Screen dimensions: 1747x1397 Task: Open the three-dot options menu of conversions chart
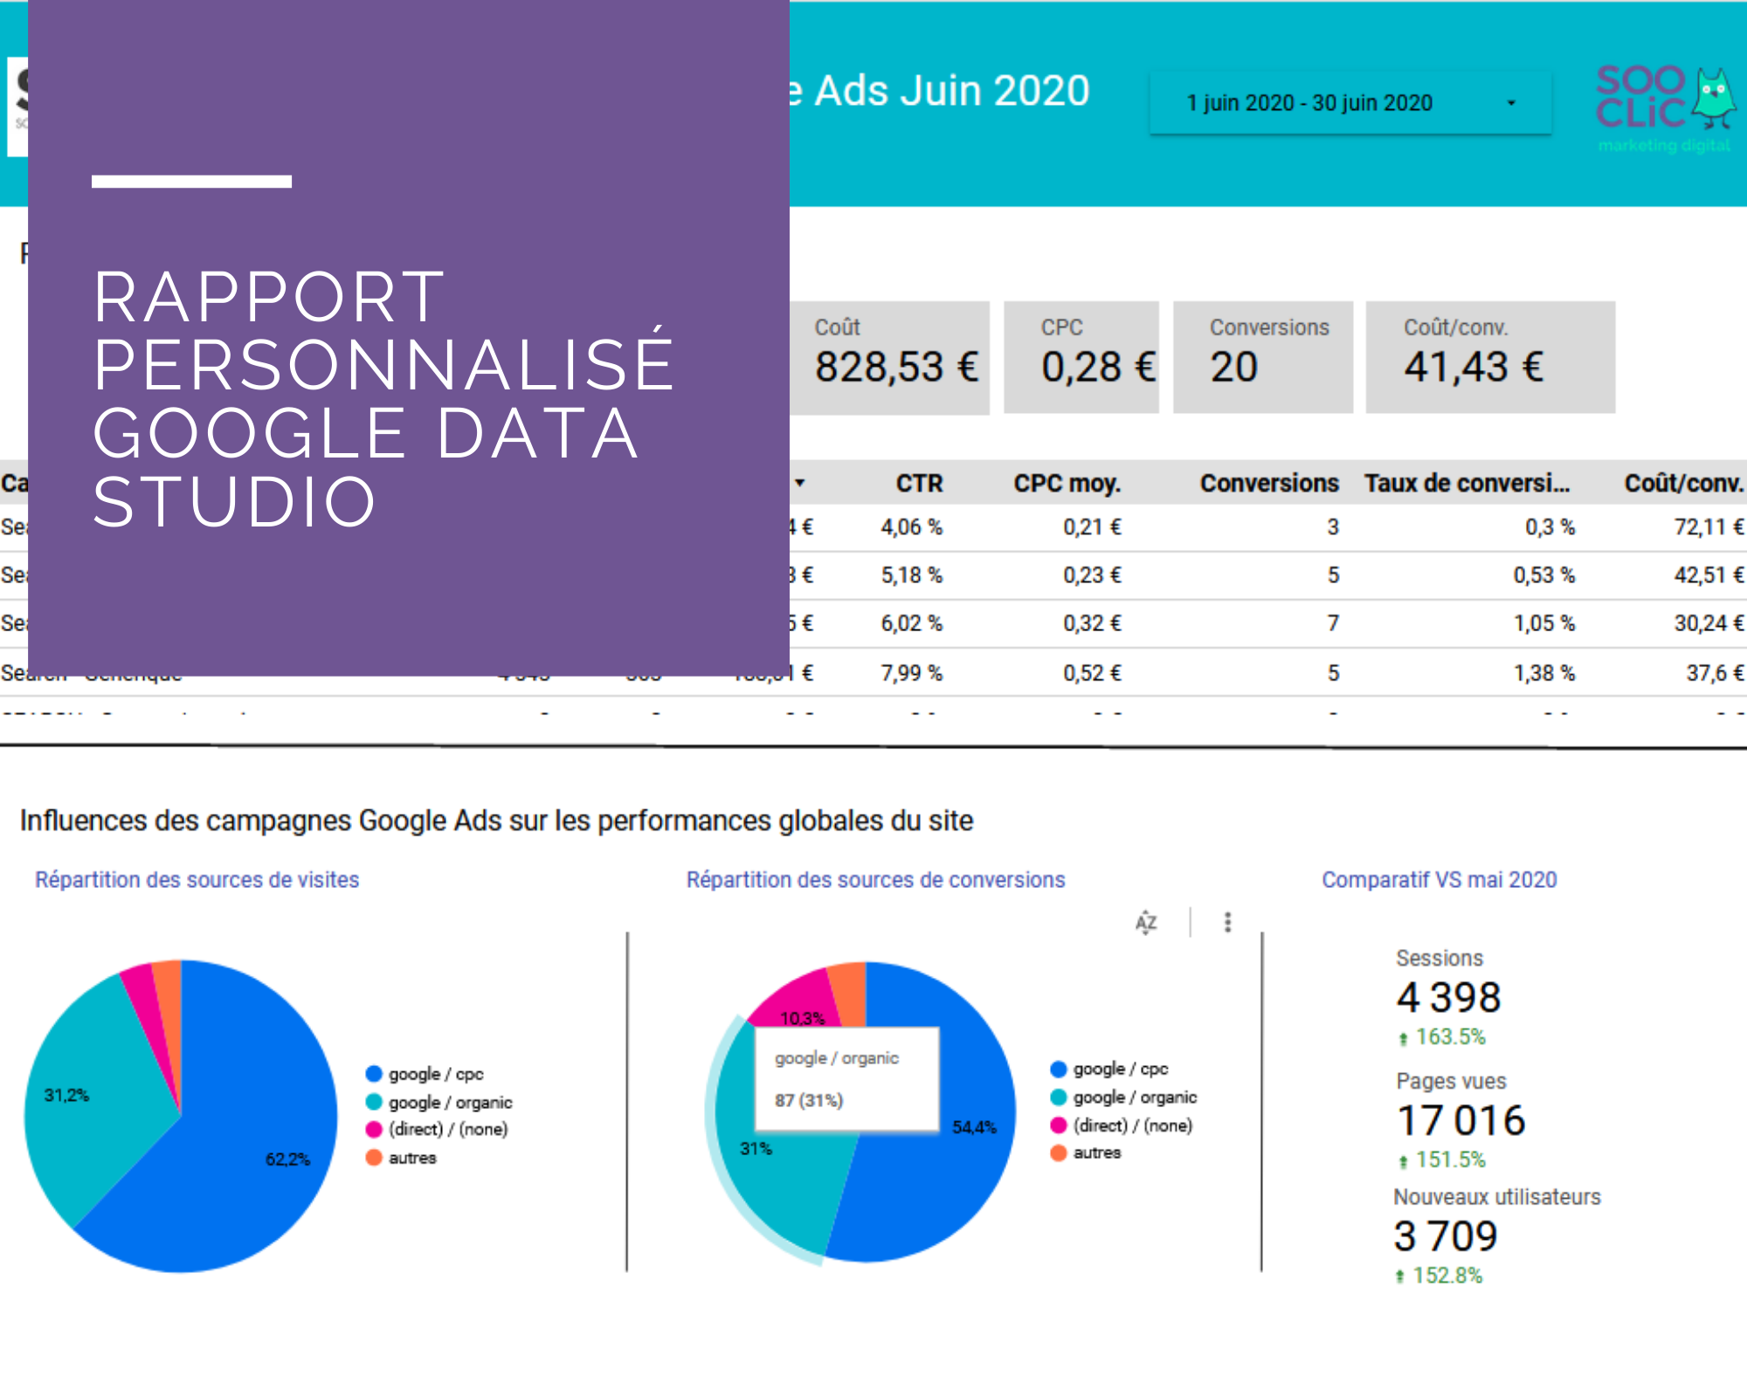[x=1227, y=922]
